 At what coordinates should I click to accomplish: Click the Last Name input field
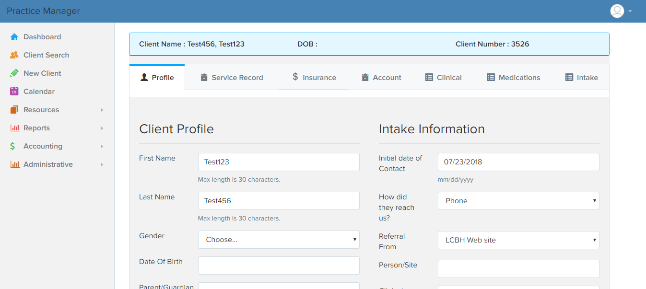279,201
